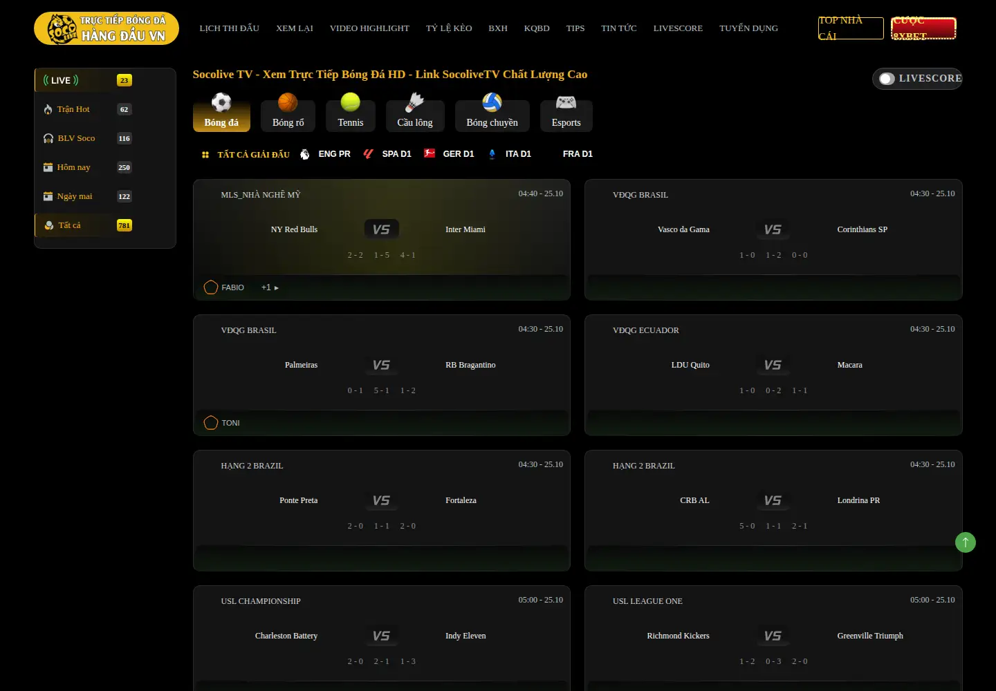The width and height of the screenshot is (996, 691).
Task: Click the calendar icon beside Hôm nay
Action: [48, 167]
